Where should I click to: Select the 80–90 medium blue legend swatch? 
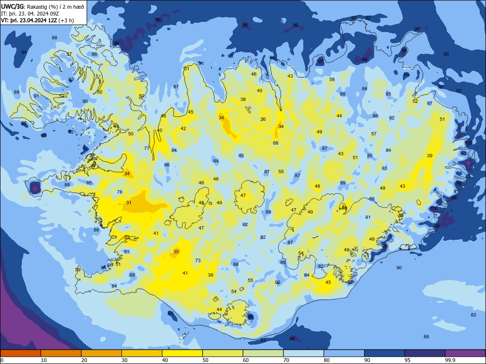point(344,353)
